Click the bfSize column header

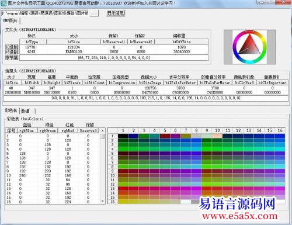pos(74,41)
